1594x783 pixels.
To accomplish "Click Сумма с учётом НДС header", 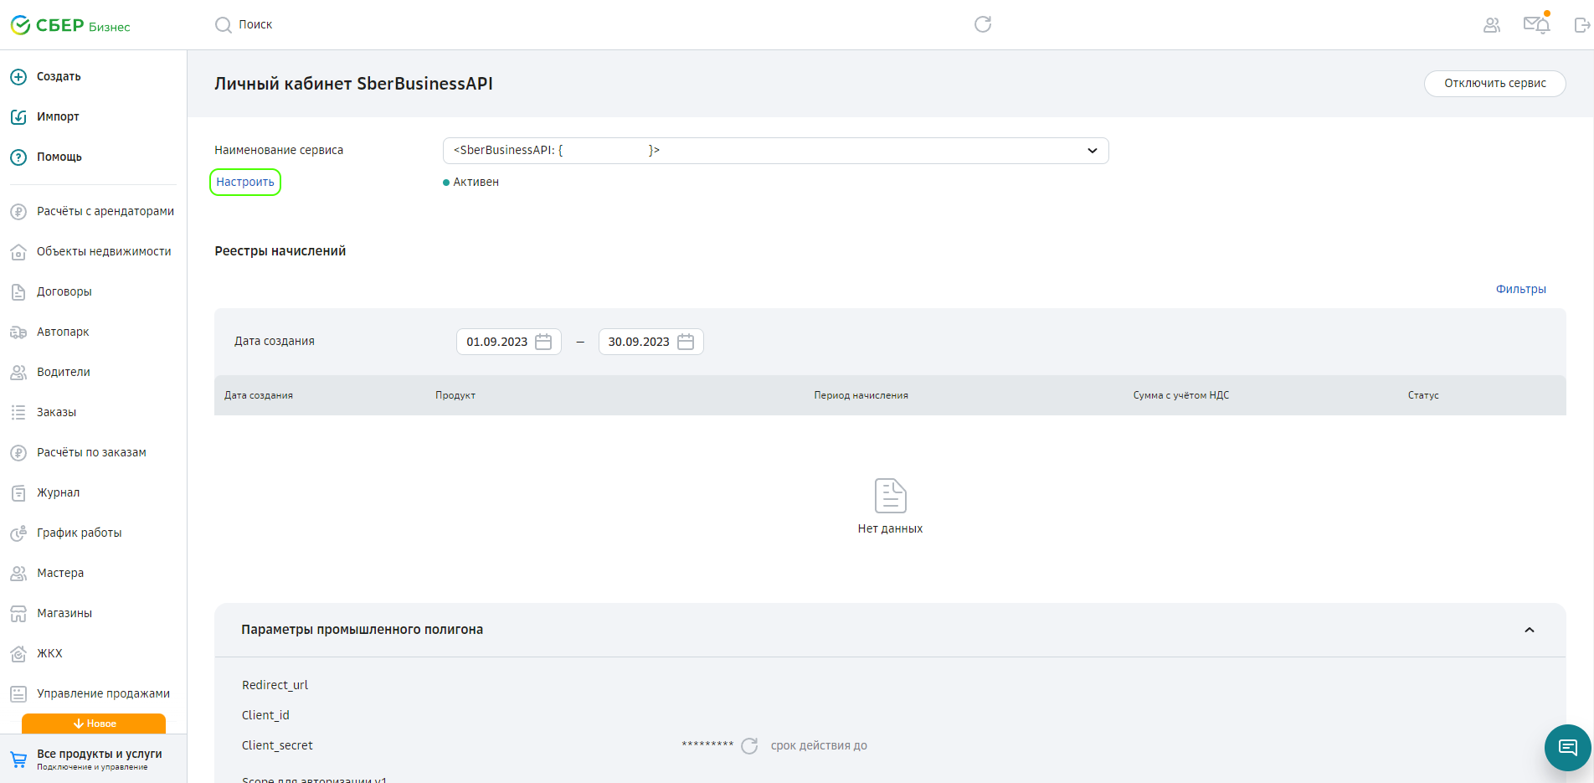I will pyautogui.click(x=1181, y=395).
